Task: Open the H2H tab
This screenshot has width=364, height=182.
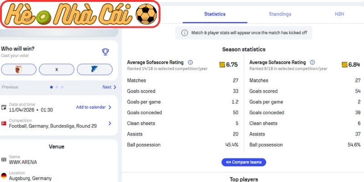Action: click(339, 14)
